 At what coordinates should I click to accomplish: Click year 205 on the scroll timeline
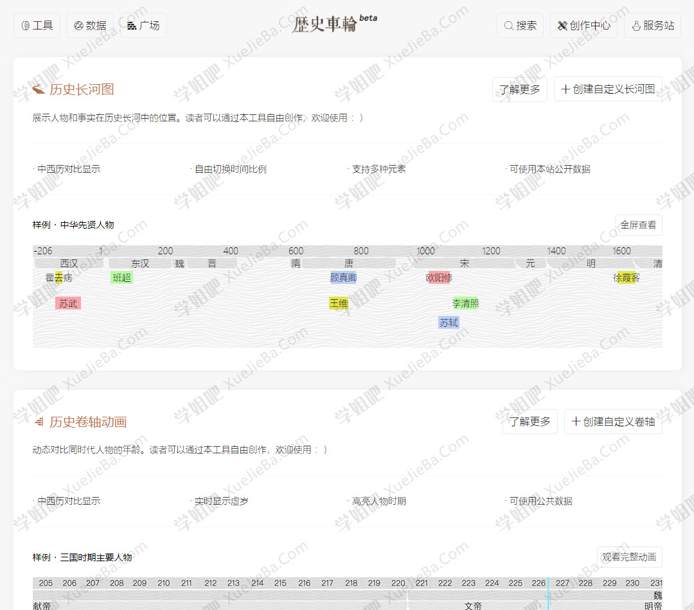[x=46, y=583]
